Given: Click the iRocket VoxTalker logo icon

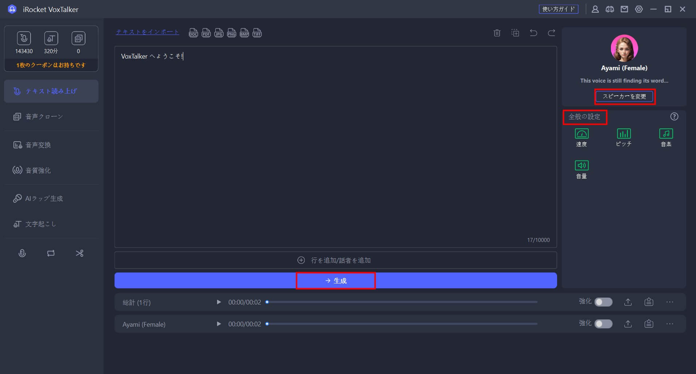Looking at the screenshot, I should [12, 9].
